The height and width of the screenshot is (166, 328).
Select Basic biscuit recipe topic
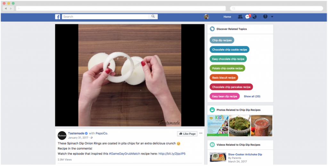224,78
